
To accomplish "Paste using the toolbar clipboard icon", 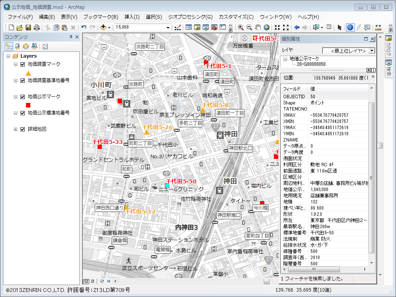I will tap(65, 27).
